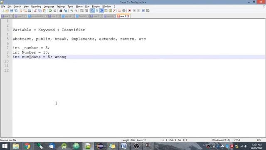Print the document via the Print icon
Screen dimensions: 266x150
tap(30, 11)
